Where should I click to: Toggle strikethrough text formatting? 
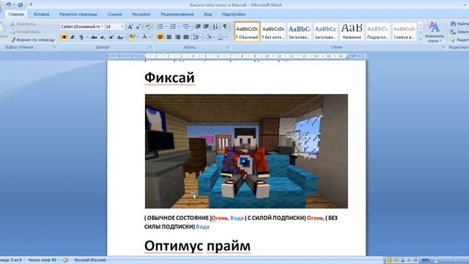[x=94, y=37]
